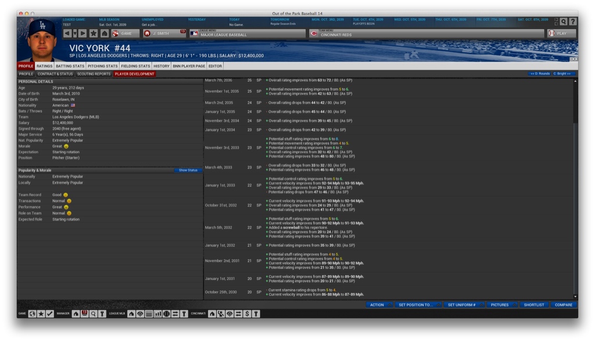595x342 pixels.
Task: Open the EDITOR tab
Action: pos(215,66)
